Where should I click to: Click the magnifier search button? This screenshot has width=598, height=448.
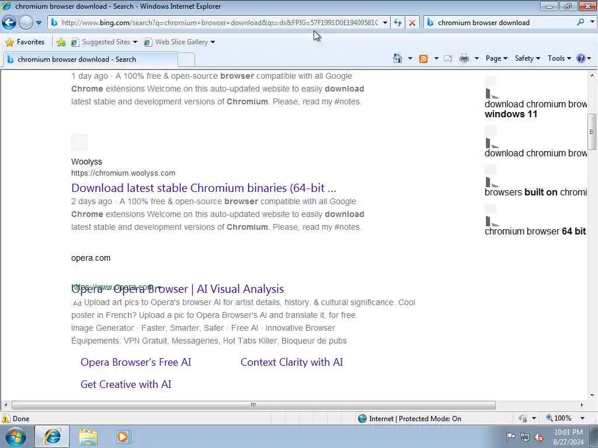pos(580,23)
